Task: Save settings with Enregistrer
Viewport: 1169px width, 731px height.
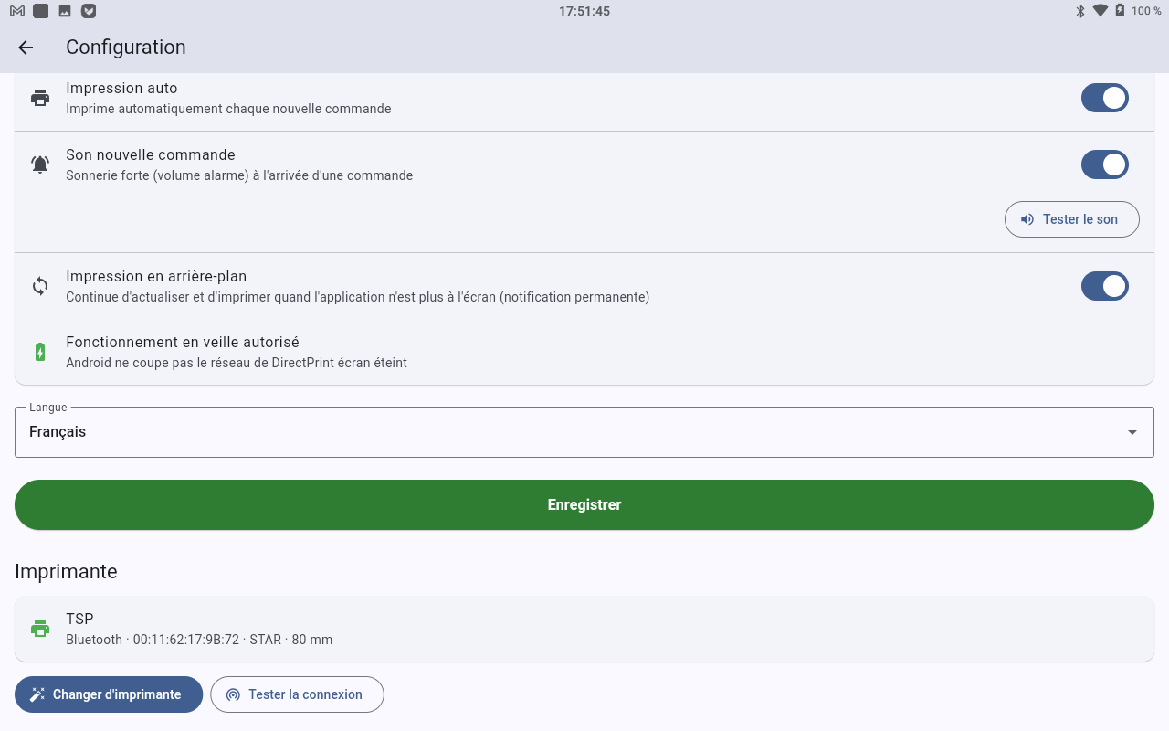Action: click(x=584, y=504)
